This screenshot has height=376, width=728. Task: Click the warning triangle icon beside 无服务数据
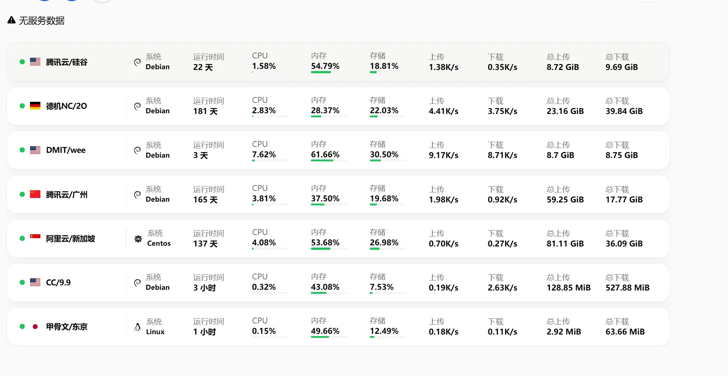click(11, 20)
